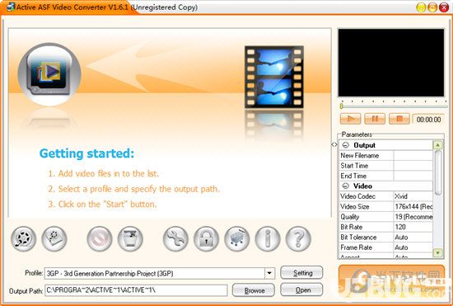Click the Browse button
Viewport: 453px width, 306px height.
click(254, 290)
